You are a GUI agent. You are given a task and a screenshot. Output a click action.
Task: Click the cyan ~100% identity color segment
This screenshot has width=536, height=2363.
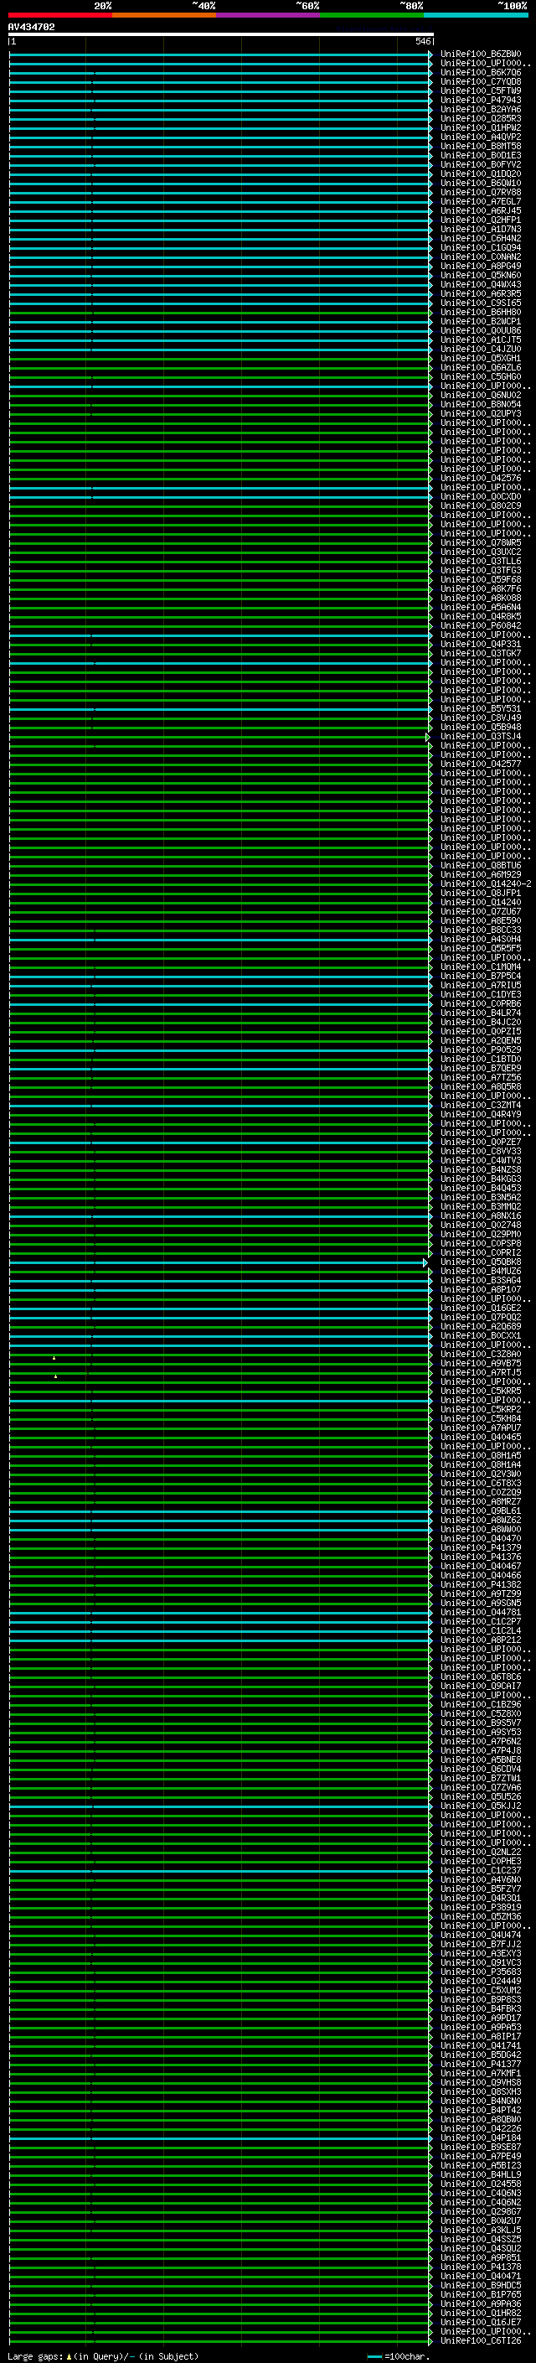[476, 15]
